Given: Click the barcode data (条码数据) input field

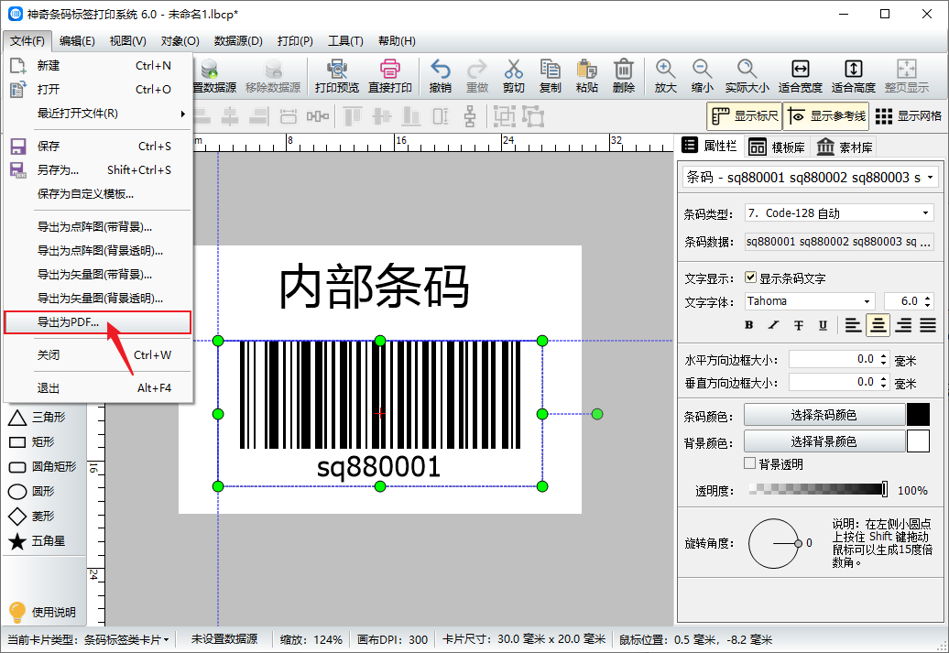Looking at the screenshot, I should (839, 242).
